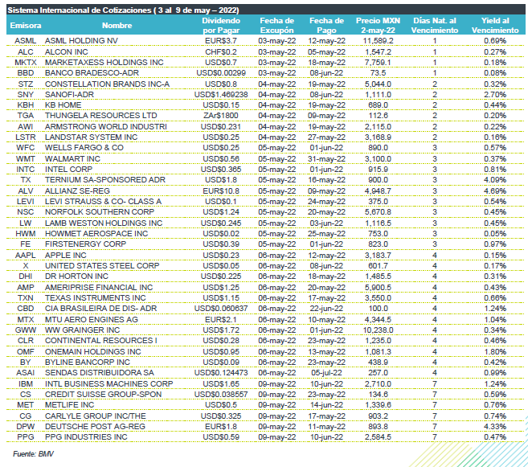This screenshot has height=467, width=528.
Task: Click ALLIANZ yield value 4.69%
Action: (x=495, y=191)
